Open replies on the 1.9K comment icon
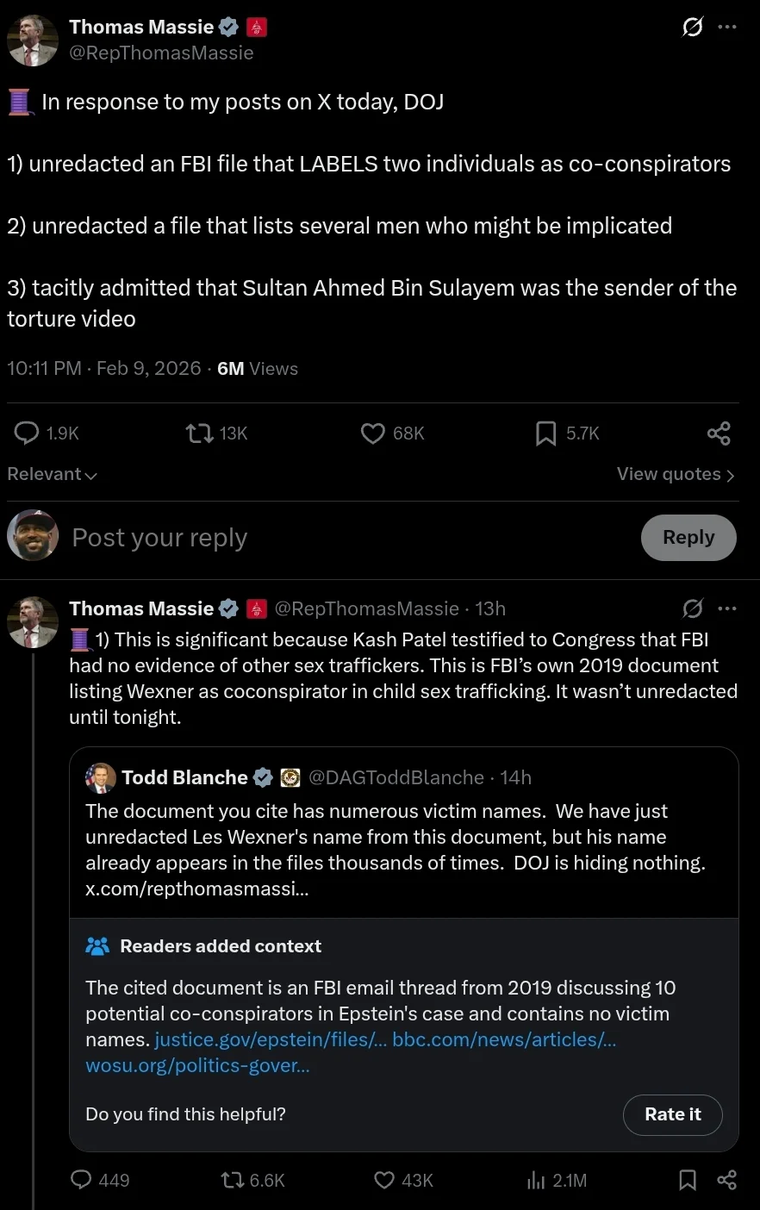 click(x=28, y=433)
